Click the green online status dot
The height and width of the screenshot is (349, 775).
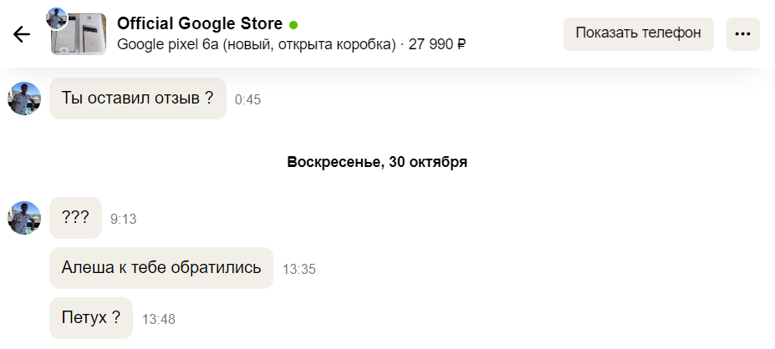(293, 24)
